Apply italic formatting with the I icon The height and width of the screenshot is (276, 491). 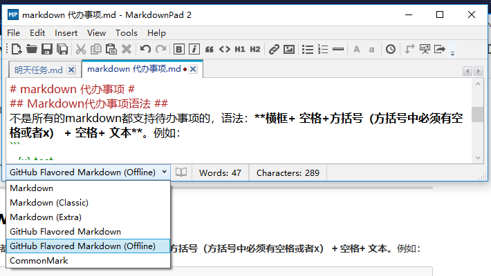tap(194, 49)
